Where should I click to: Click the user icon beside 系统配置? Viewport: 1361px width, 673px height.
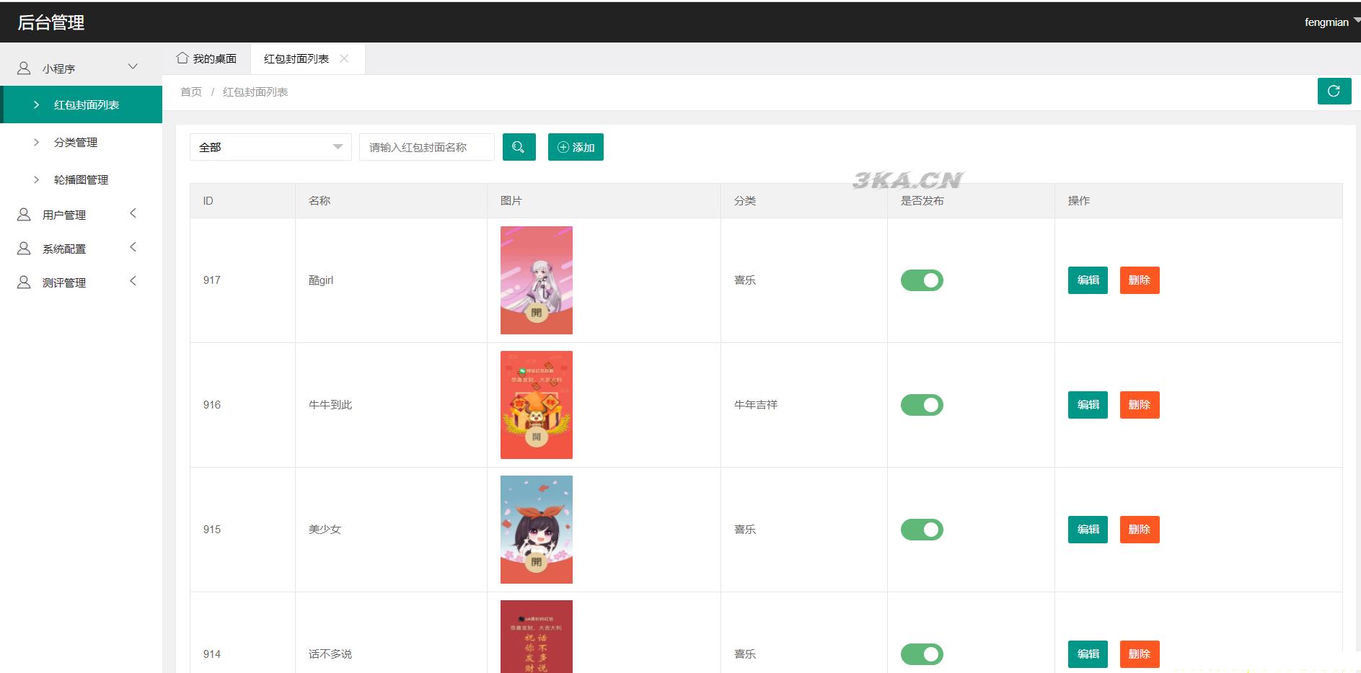(x=24, y=249)
